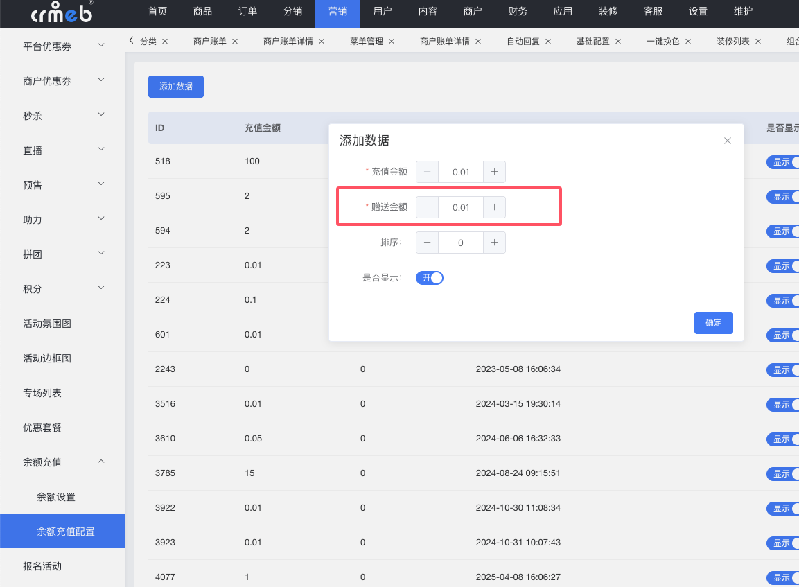Click the 添加数据 button
The width and height of the screenshot is (799, 587).
[176, 87]
